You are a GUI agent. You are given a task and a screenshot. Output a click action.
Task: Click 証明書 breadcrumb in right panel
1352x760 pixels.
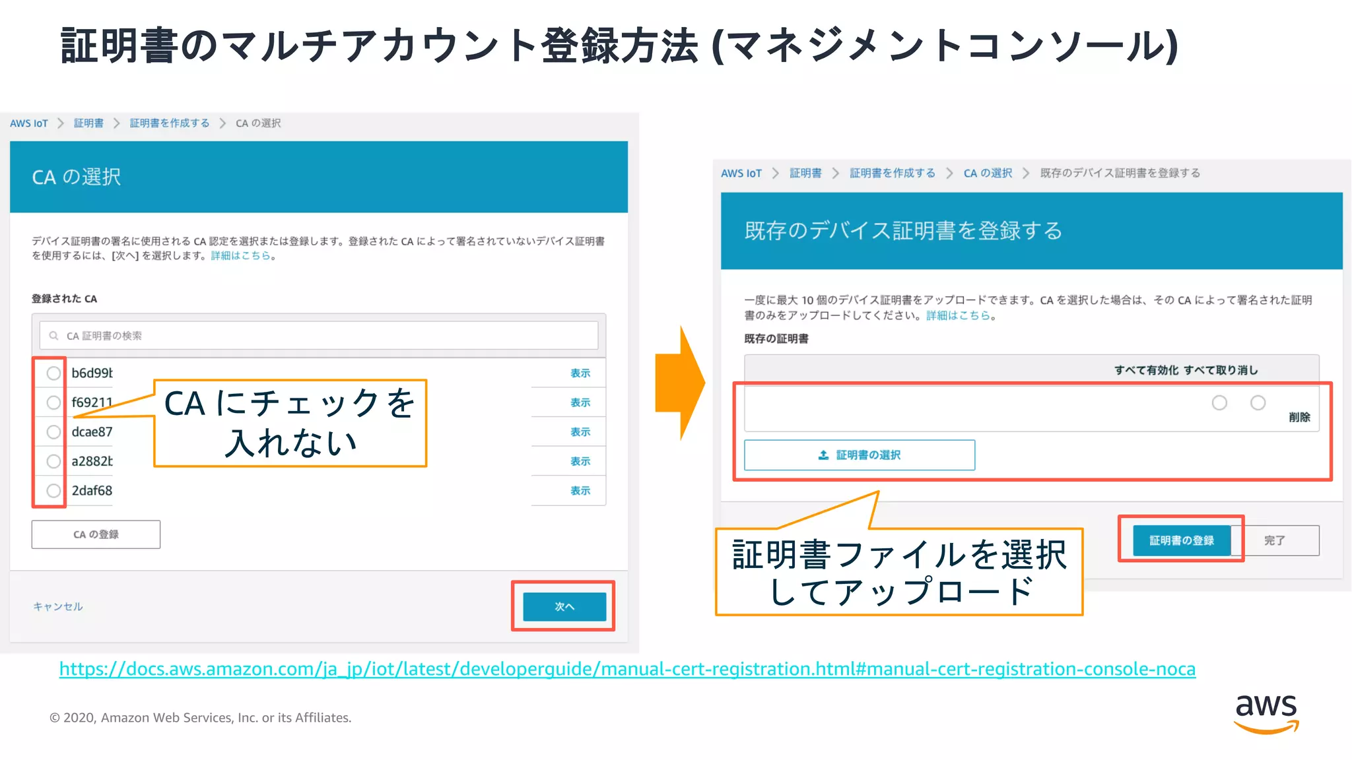(x=805, y=174)
